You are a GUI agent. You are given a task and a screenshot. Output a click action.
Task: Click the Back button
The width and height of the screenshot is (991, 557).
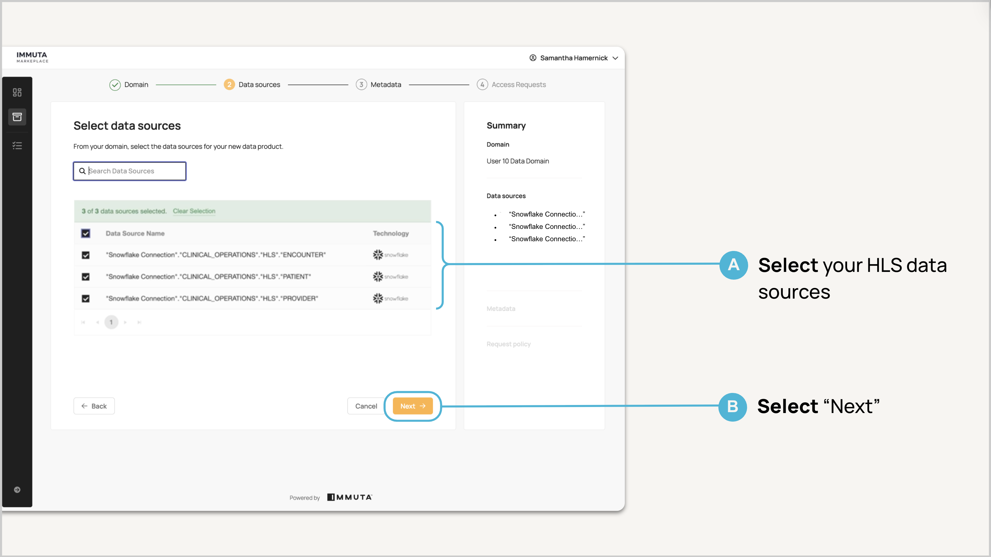coord(94,406)
